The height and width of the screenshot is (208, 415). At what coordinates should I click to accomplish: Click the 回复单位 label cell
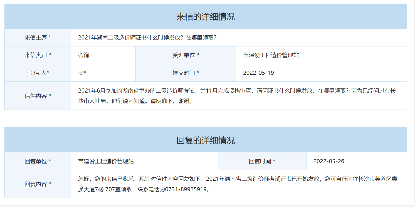pos(38,161)
